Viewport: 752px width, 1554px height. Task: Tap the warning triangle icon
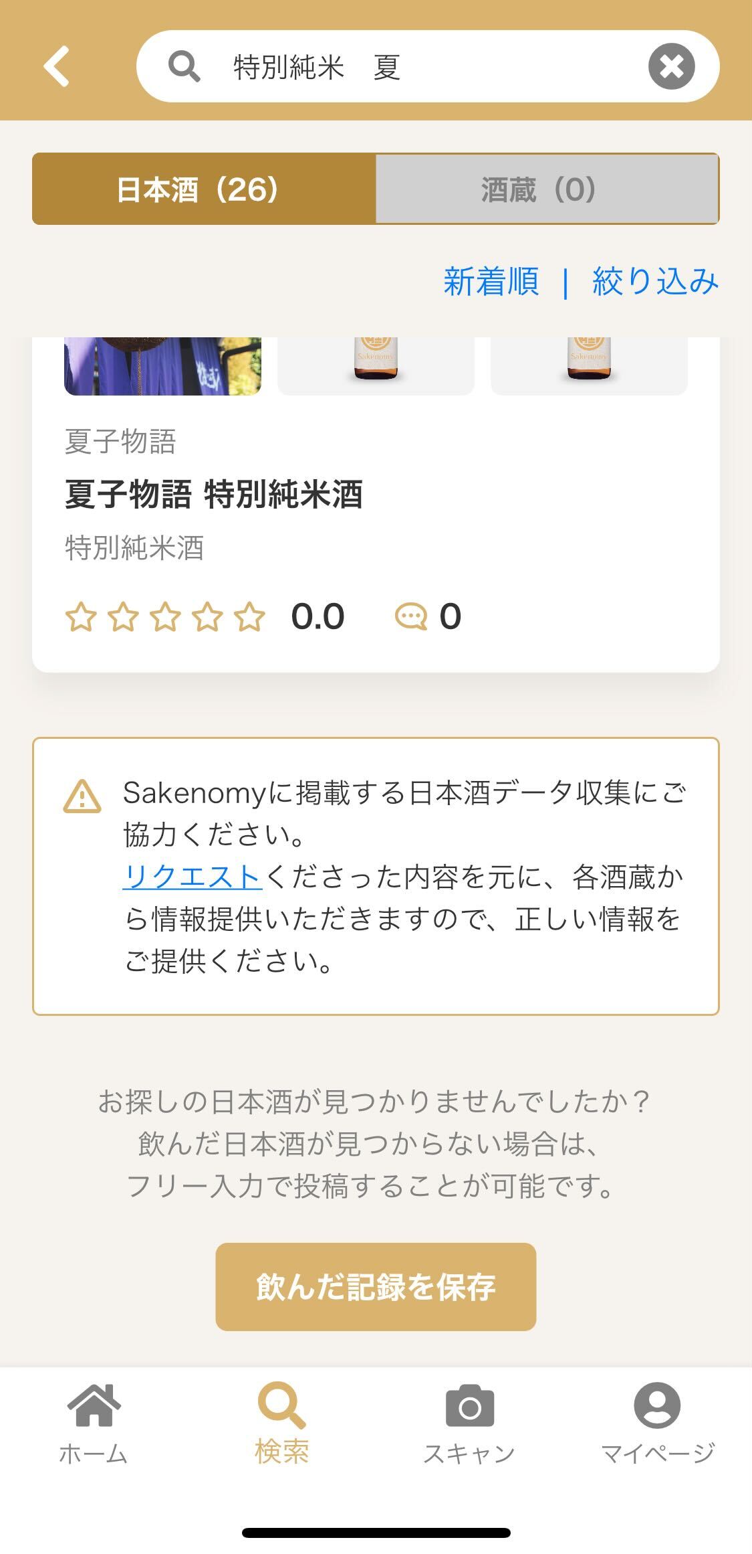82,796
